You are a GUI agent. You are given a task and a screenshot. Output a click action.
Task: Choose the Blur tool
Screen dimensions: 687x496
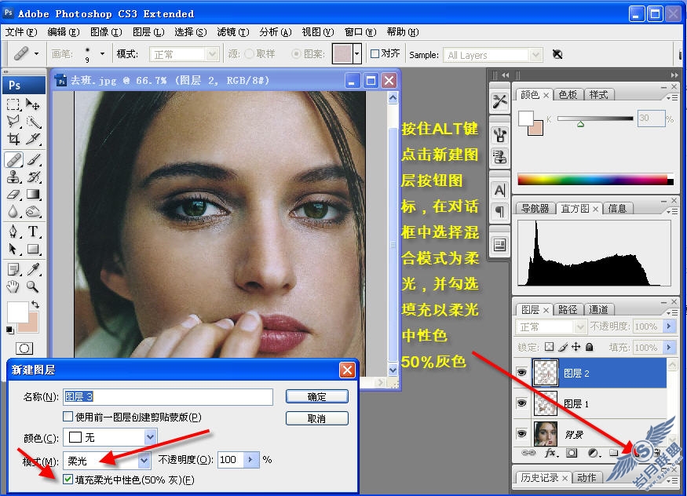click(13, 212)
